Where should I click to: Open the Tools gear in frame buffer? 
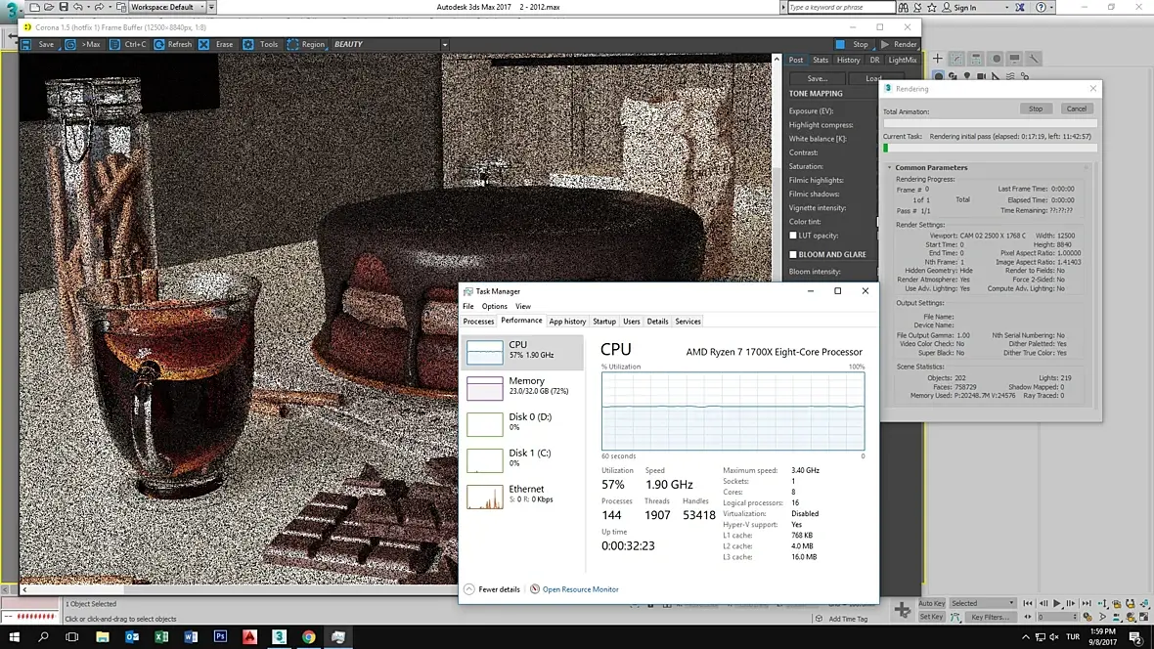[248, 44]
